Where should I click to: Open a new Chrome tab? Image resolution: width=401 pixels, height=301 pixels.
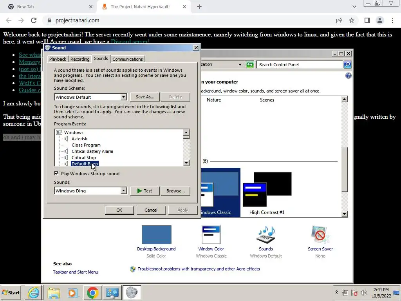point(199,7)
